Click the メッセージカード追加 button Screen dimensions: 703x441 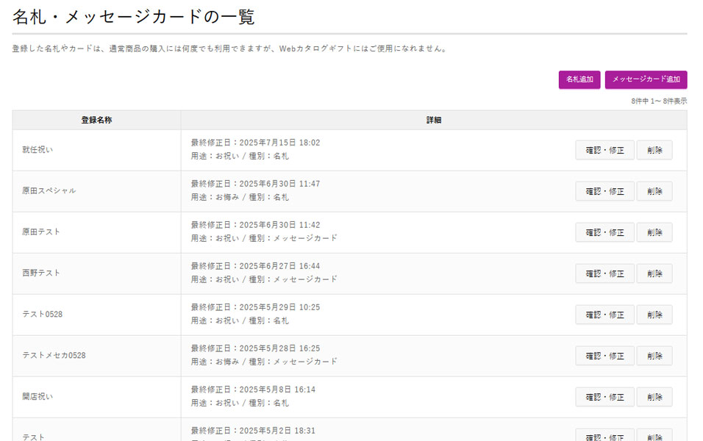coord(646,79)
